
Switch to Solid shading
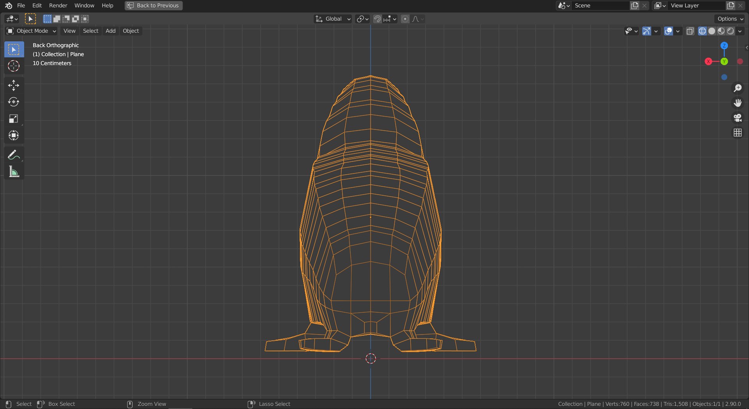coord(712,31)
